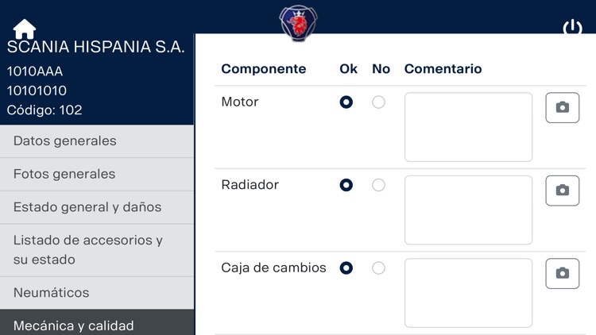Open camera for Radiador component
596x335 pixels.
[562, 191]
